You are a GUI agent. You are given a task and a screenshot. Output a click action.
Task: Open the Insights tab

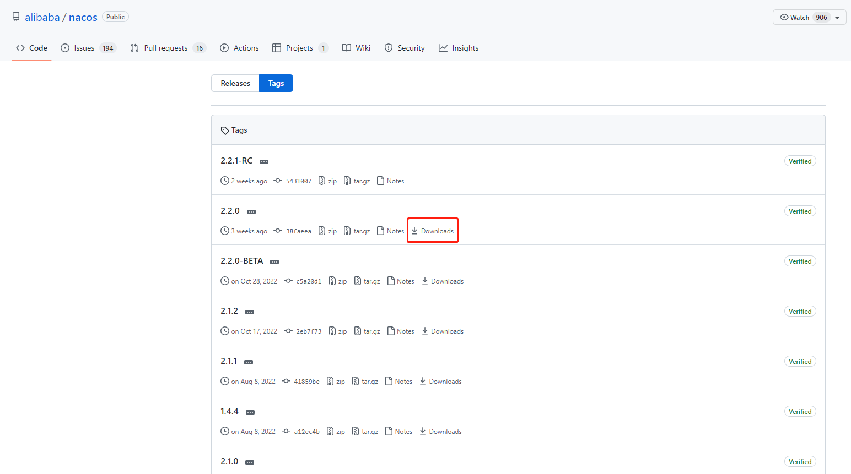click(459, 48)
